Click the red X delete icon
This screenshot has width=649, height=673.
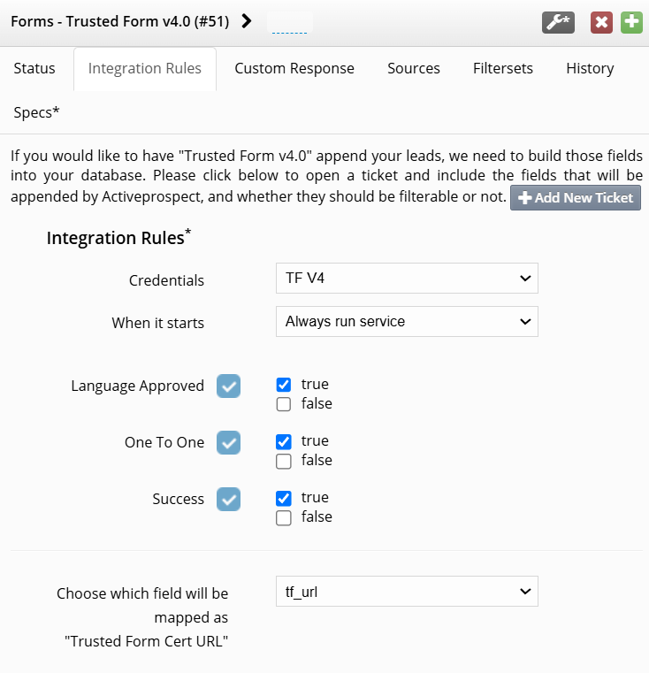click(x=601, y=22)
